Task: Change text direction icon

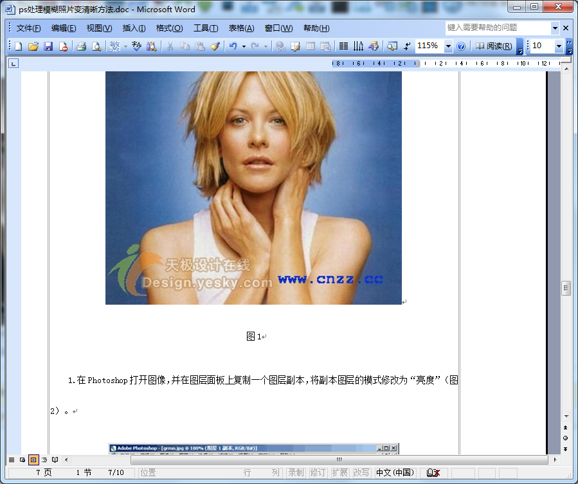Action: [x=358, y=46]
